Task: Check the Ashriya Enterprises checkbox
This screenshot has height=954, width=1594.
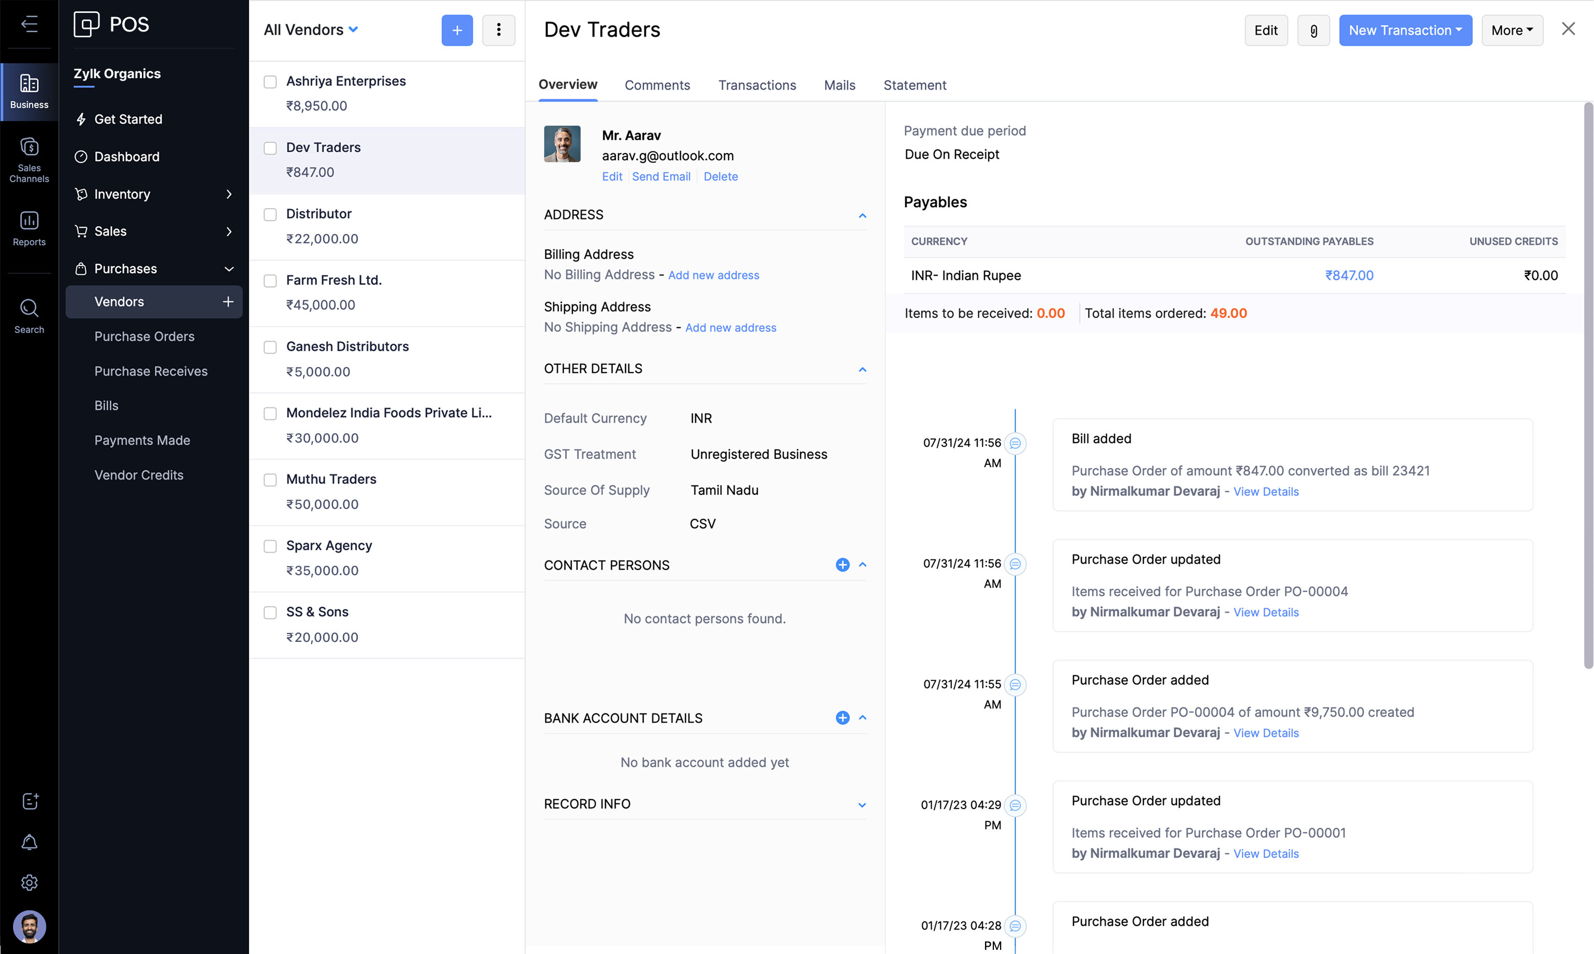Action: [x=270, y=82]
